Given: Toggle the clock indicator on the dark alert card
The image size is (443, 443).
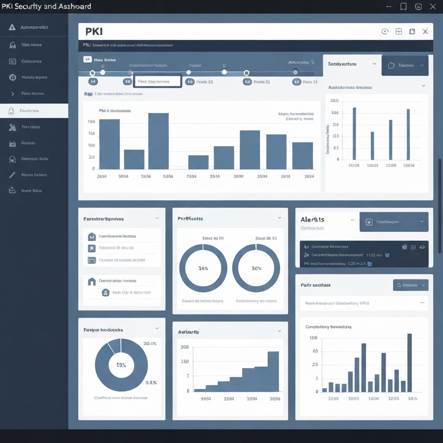Looking at the screenshot, I should point(413,247).
